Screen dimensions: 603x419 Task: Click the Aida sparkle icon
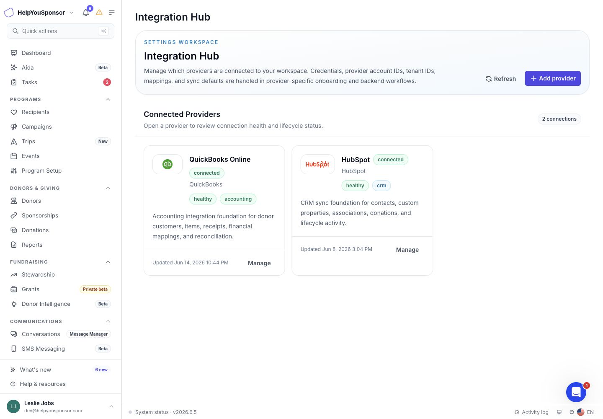coord(14,67)
